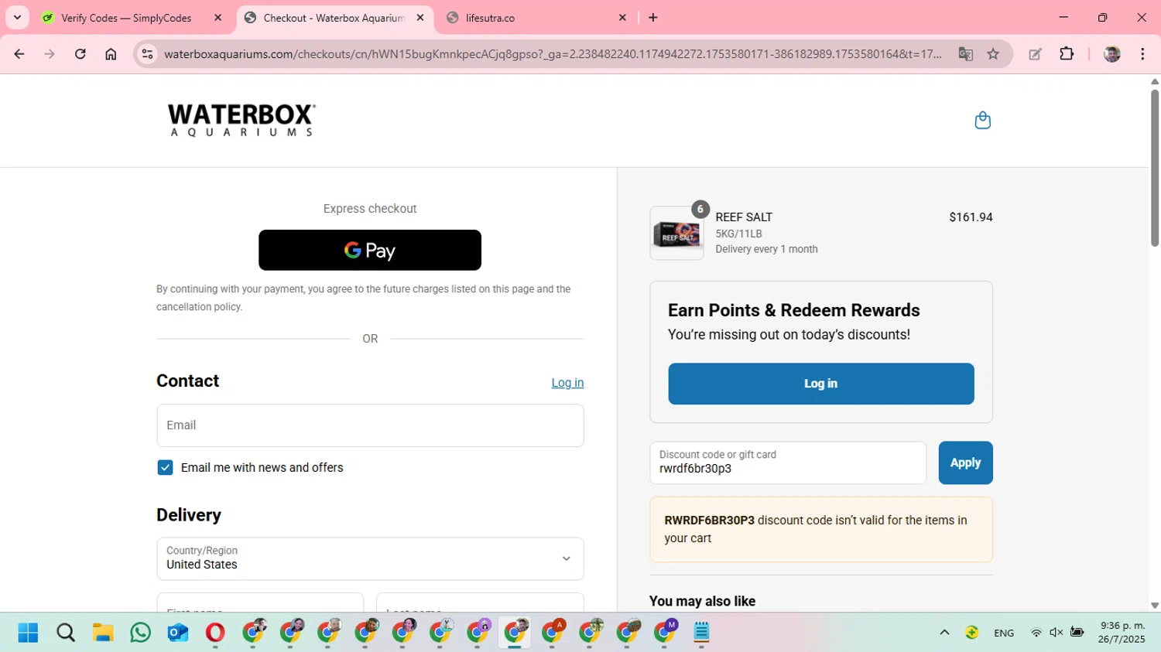Uncheck Email me with news and offers
Image resolution: width=1161 pixels, height=652 pixels.
pos(165,467)
